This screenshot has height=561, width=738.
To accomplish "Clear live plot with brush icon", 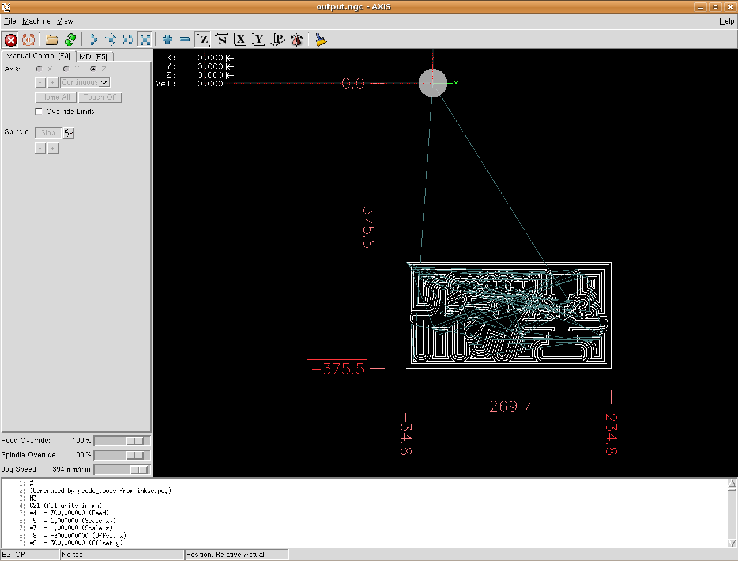I will pos(321,40).
